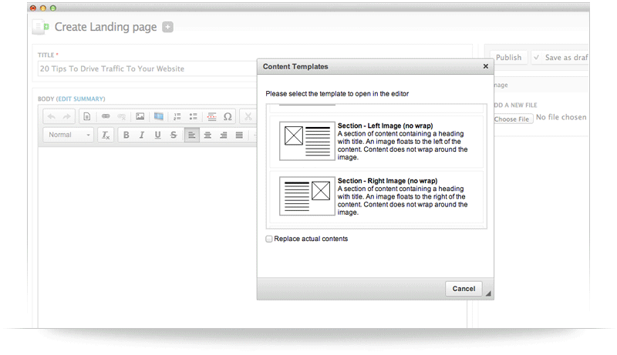Align text right
The image size is (617, 355).
pyautogui.click(x=223, y=135)
